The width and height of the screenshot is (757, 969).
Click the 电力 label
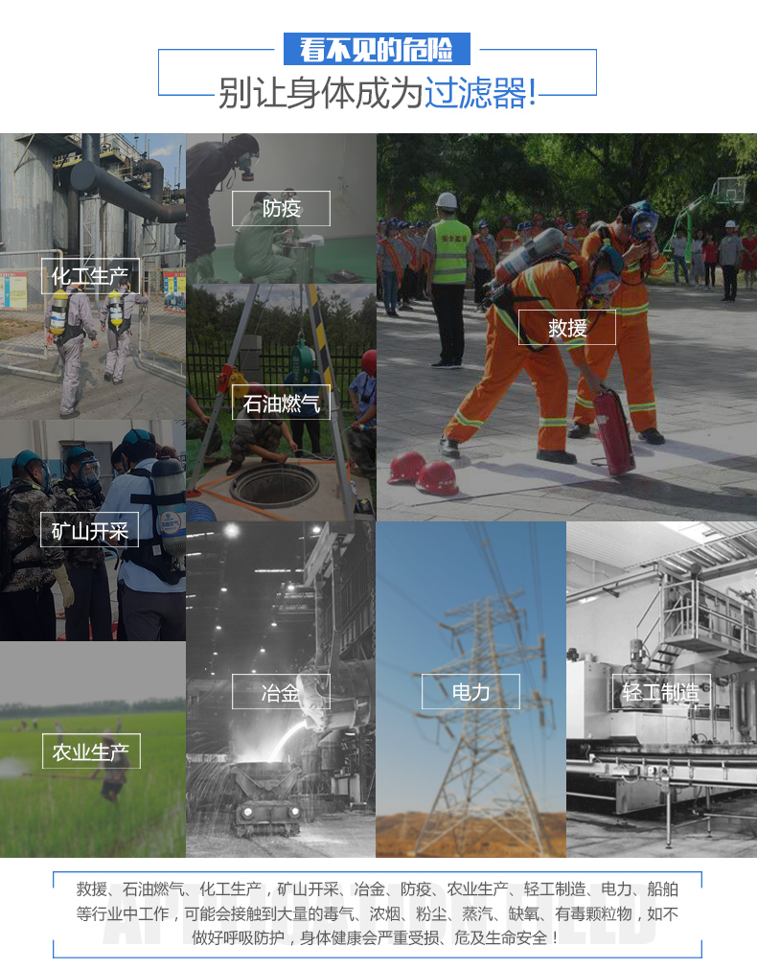[470, 692]
